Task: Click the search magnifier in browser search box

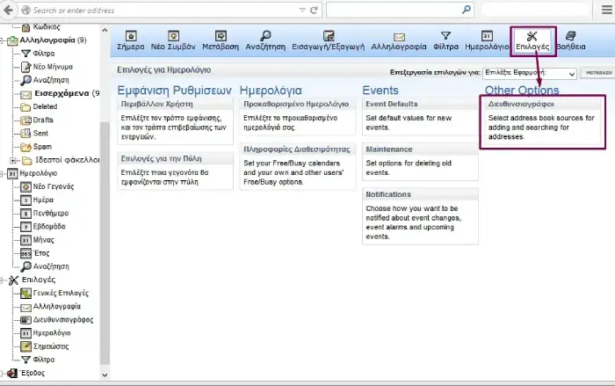Action: point(467,10)
